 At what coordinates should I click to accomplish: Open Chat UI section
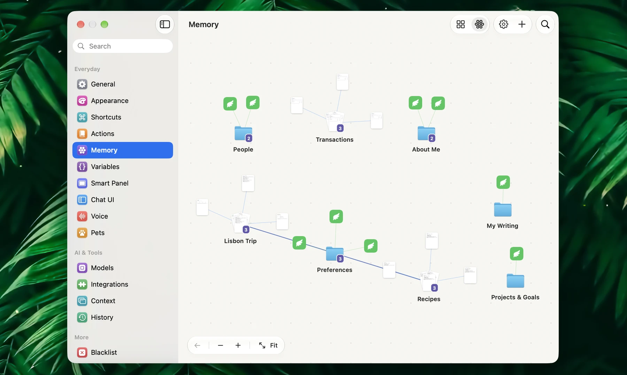123,200
